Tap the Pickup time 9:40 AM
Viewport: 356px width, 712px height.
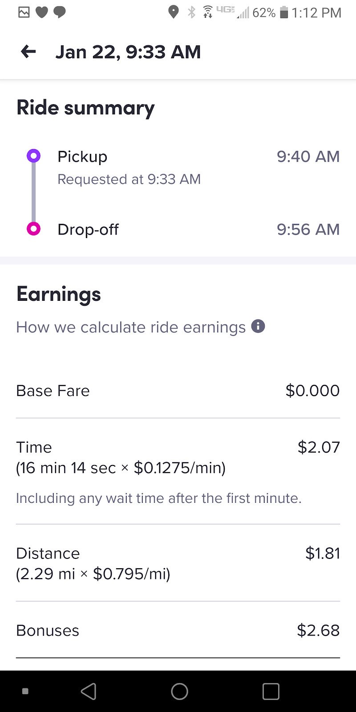(x=308, y=157)
